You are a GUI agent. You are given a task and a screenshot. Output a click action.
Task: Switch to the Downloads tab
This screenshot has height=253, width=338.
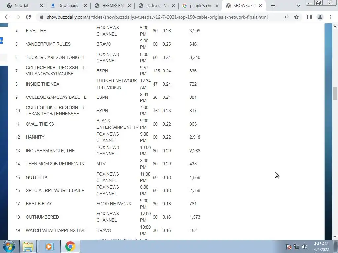[68, 6]
